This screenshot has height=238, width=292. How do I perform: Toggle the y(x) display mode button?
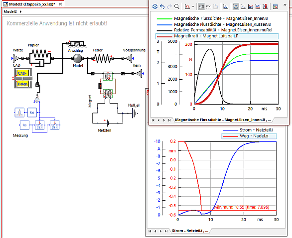(209, 6)
